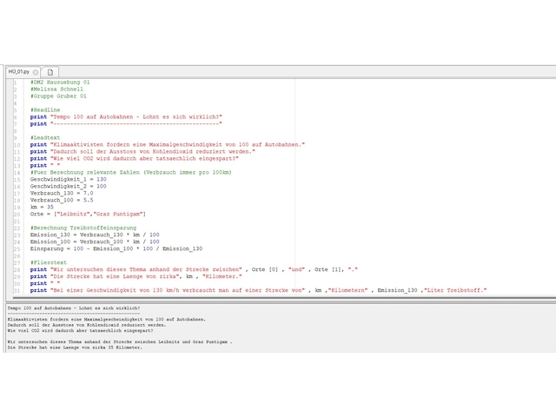Place cursor in 'Tempo 100 auf Autobahnen' print line
The height and width of the screenshot is (417, 556).
coord(126,116)
